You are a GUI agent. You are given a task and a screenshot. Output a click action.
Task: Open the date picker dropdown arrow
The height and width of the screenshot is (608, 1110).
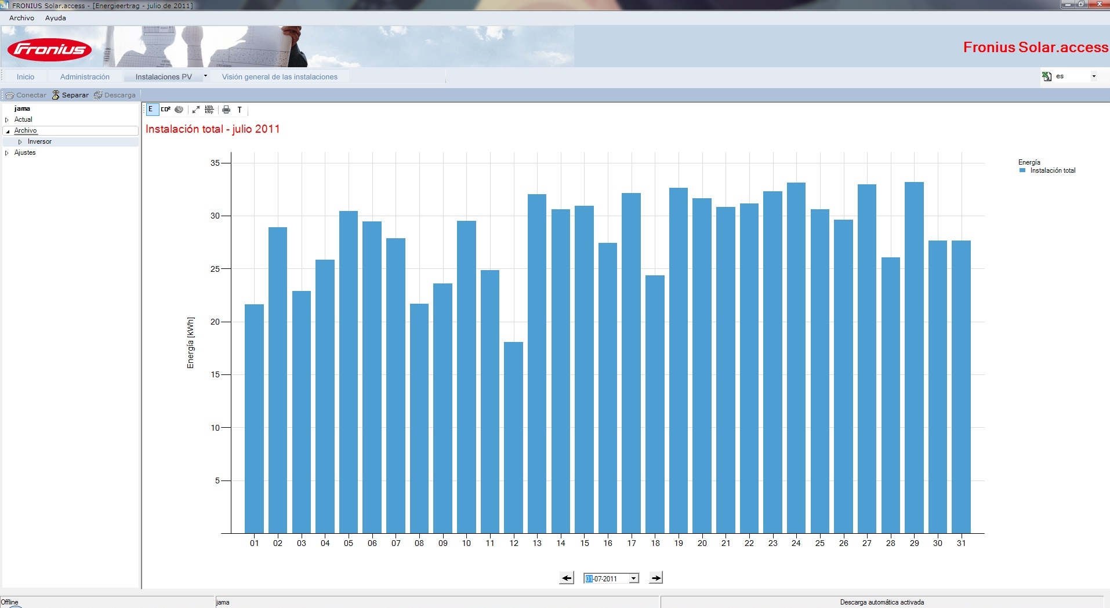[634, 578]
